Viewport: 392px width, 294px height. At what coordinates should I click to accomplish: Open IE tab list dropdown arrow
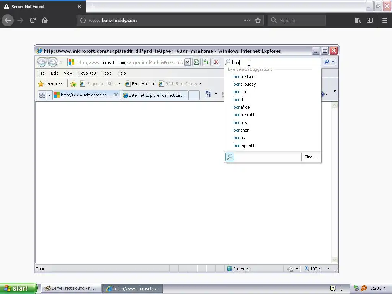coord(49,95)
